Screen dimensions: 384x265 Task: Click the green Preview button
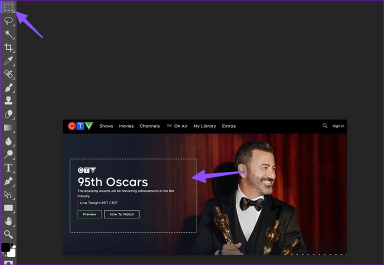click(89, 214)
